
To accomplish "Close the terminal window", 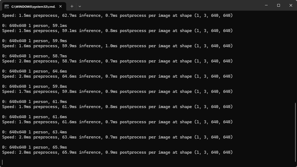I will (291, 5).
